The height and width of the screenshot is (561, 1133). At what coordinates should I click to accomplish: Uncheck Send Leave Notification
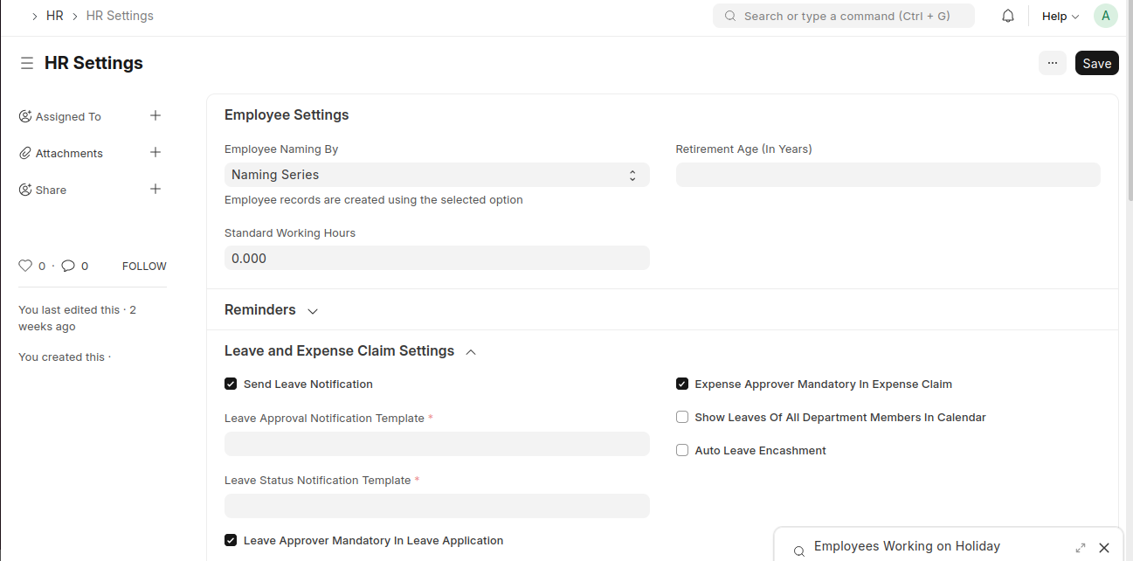[x=231, y=384]
